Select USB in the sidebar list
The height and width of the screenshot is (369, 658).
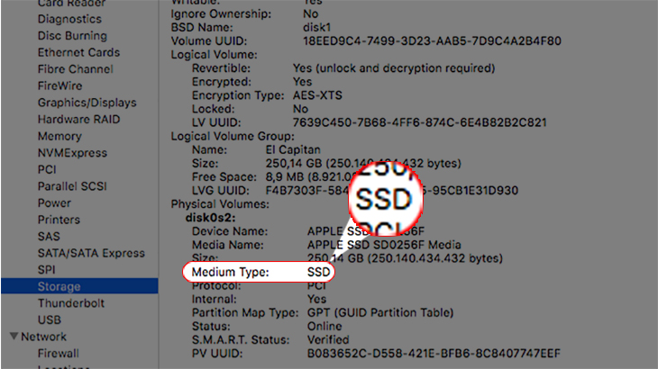click(x=49, y=320)
